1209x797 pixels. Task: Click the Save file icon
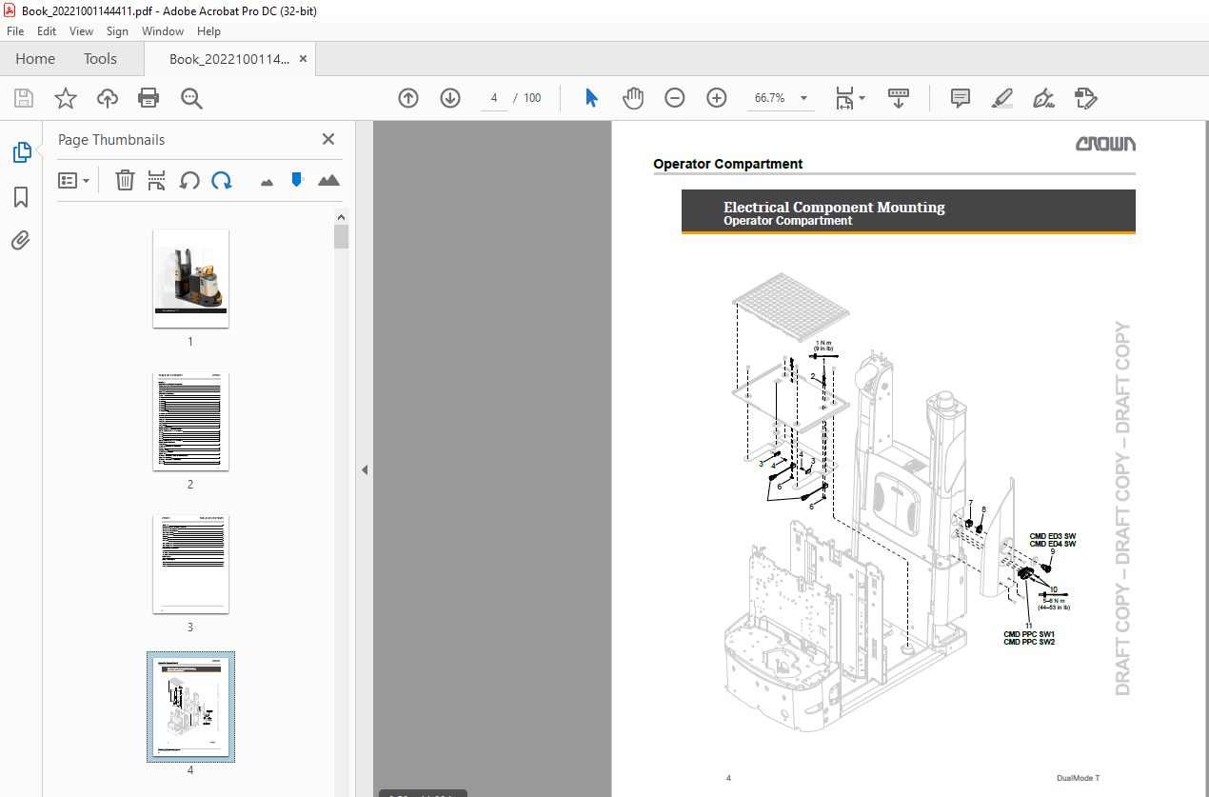24,98
